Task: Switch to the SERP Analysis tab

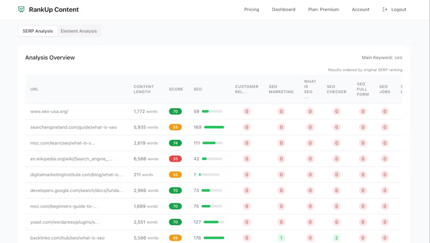Action: click(37, 31)
